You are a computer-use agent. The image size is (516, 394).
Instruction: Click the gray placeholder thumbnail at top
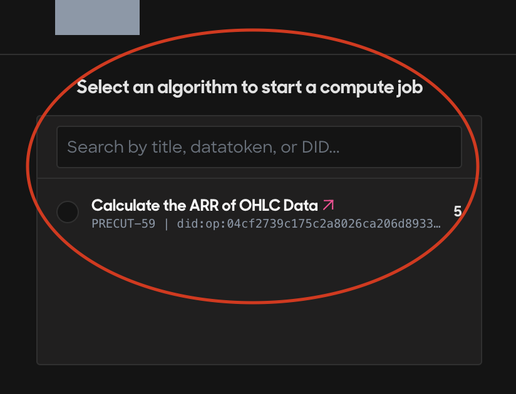tap(98, 17)
